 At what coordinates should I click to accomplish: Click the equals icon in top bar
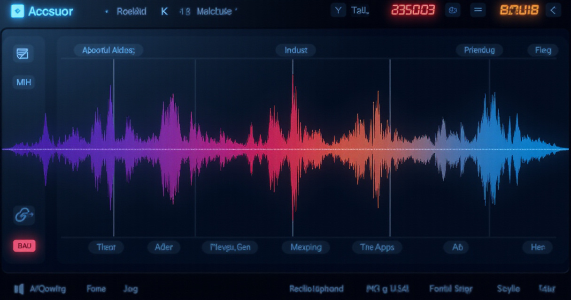(478, 11)
